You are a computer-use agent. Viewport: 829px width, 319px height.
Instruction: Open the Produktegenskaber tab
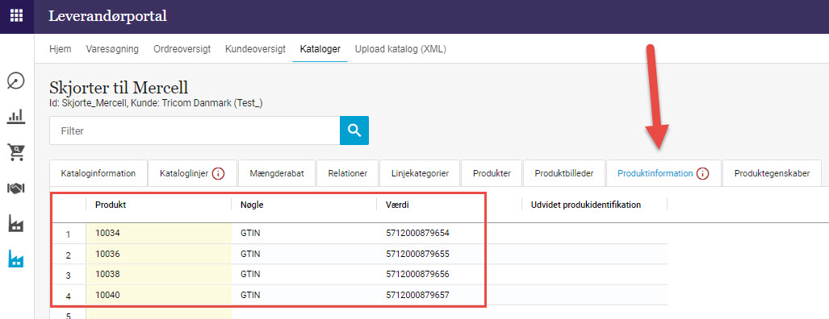(x=772, y=173)
